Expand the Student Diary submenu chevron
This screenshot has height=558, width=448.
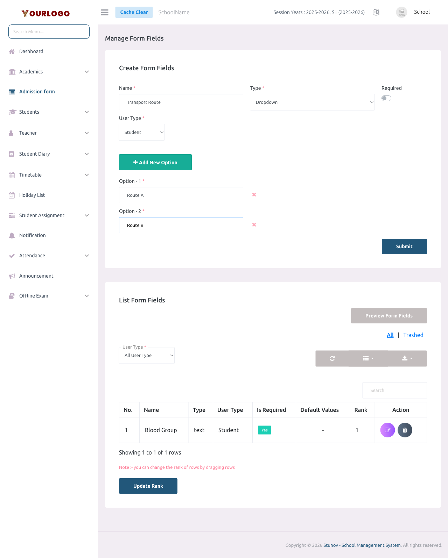(x=87, y=154)
